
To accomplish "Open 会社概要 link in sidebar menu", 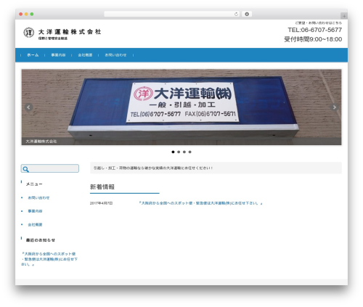I will point(35,225).
